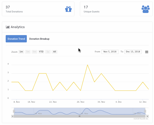Switch to the Donation Breakup tab
This screenshot has width=154, height=125.
(39, 39)
